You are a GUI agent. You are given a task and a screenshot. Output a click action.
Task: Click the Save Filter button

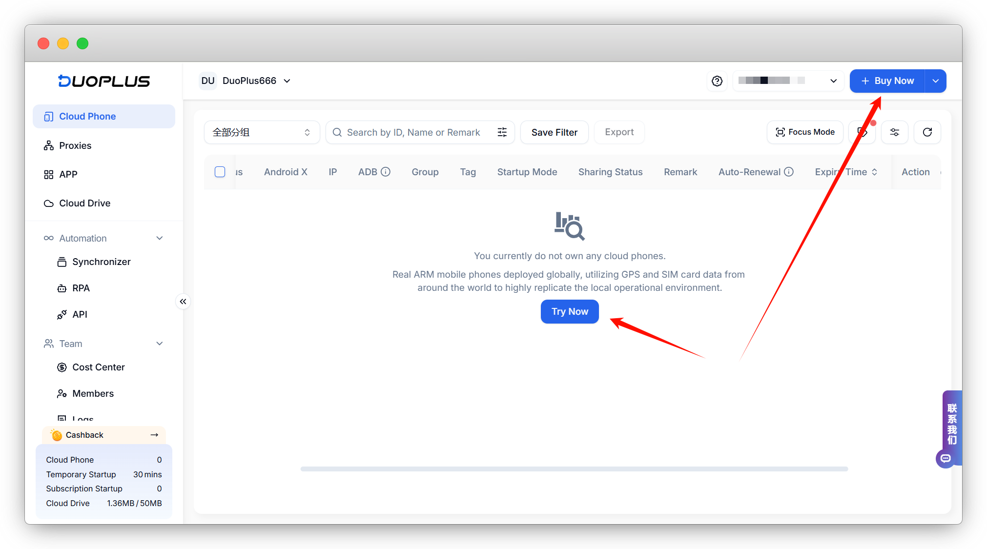pos(554,132)
